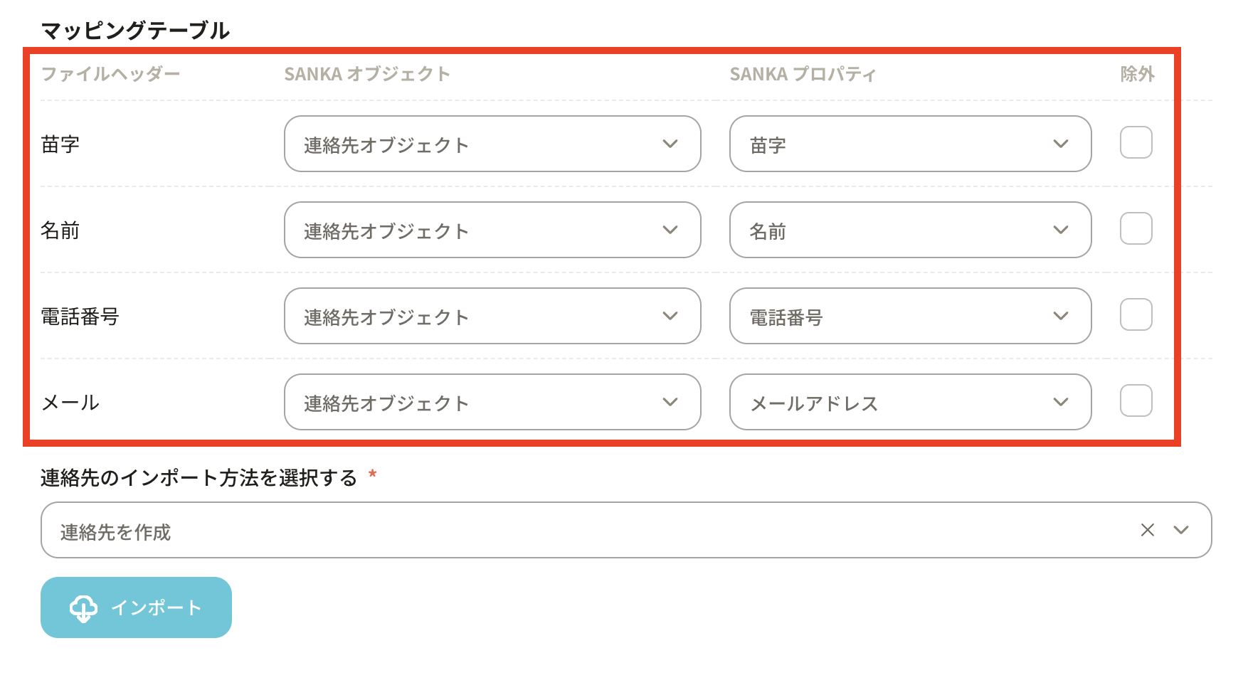Click chevron in メールアドレス property dropdown
This screenshot has width=1248, height=690.
pos(1060,402)
